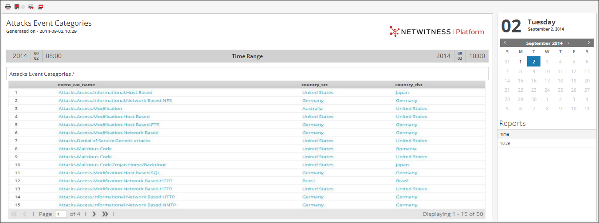This screenshot has height=223, width=599.
Task: Click Romania destination country in row 8
Action: click(x=407, y=149)
